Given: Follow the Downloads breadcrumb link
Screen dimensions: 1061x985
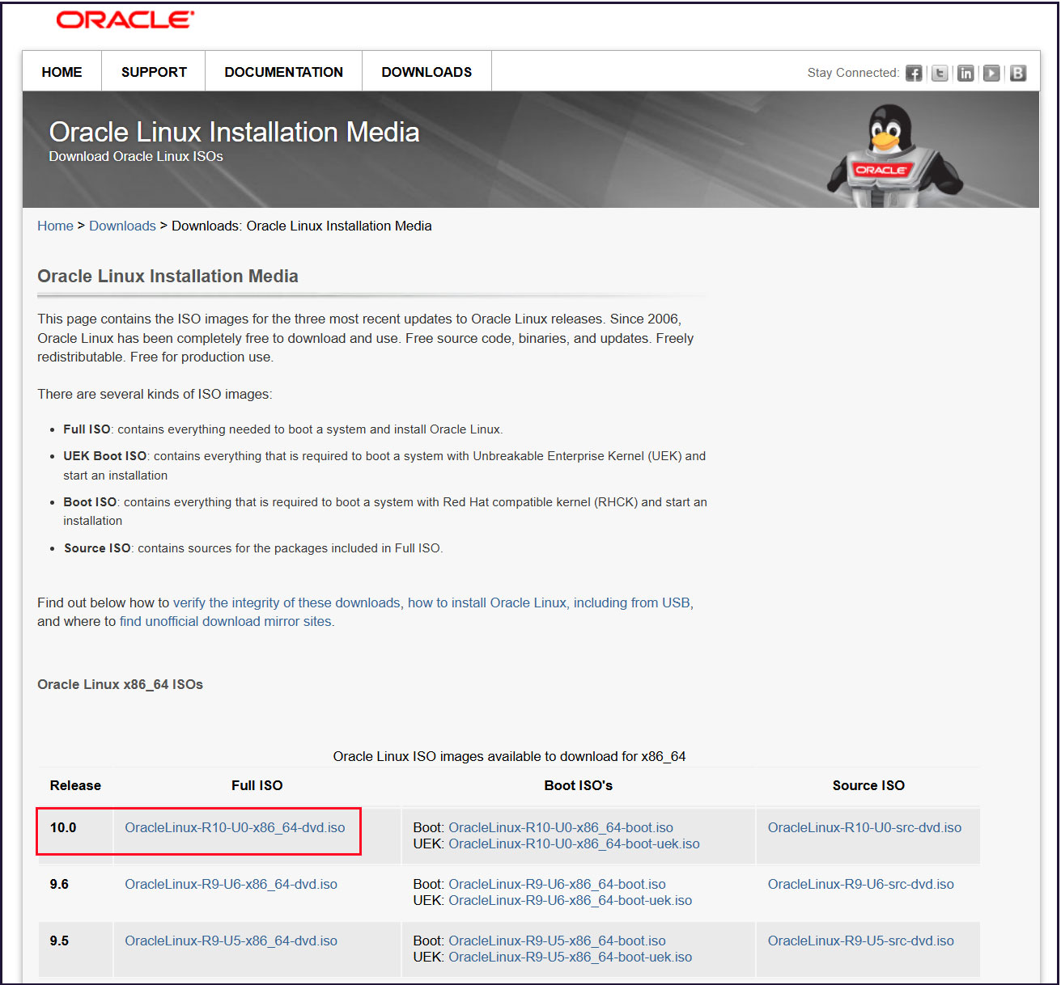Looking at the screenshot, I should tap(122, 226).
